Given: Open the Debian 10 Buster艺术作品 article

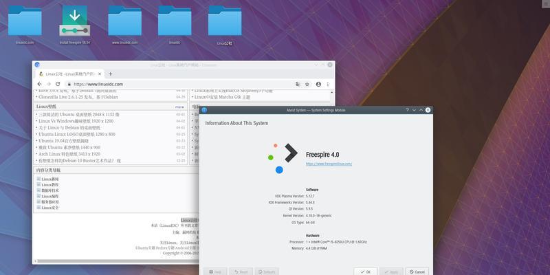Looking at the screenshot, I should coord(80,161).
